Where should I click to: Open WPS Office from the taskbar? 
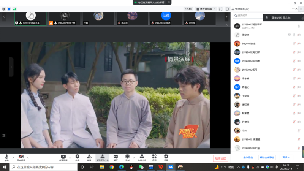[161, 167]
